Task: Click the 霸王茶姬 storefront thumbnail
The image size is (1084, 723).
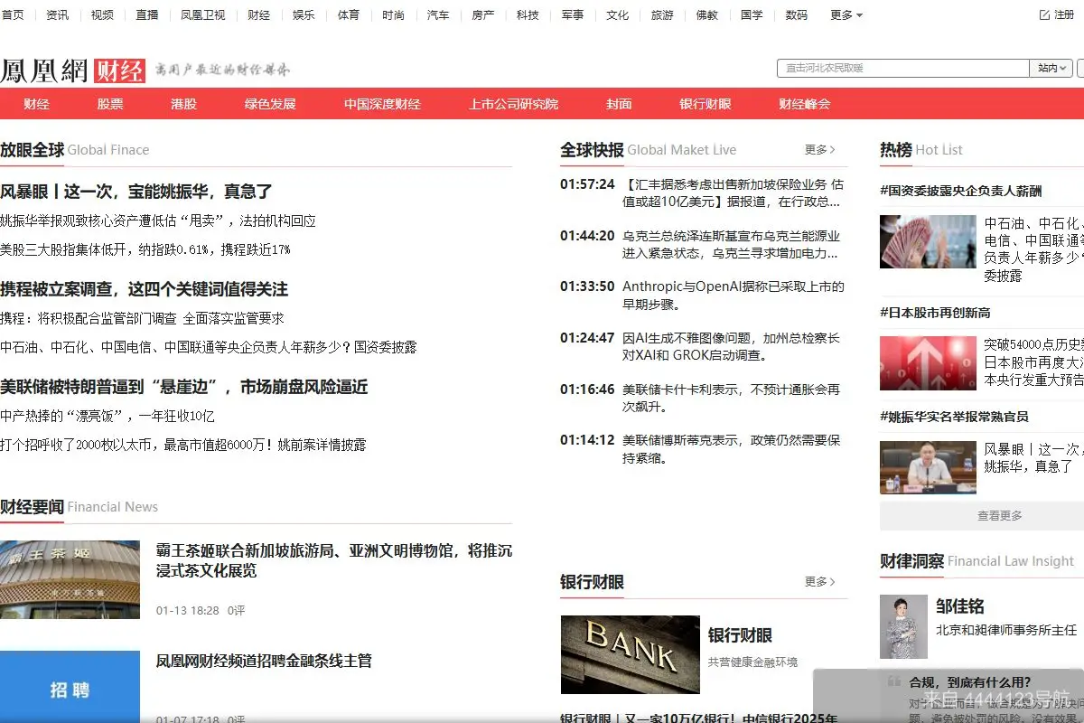Action: click(71, 578)
